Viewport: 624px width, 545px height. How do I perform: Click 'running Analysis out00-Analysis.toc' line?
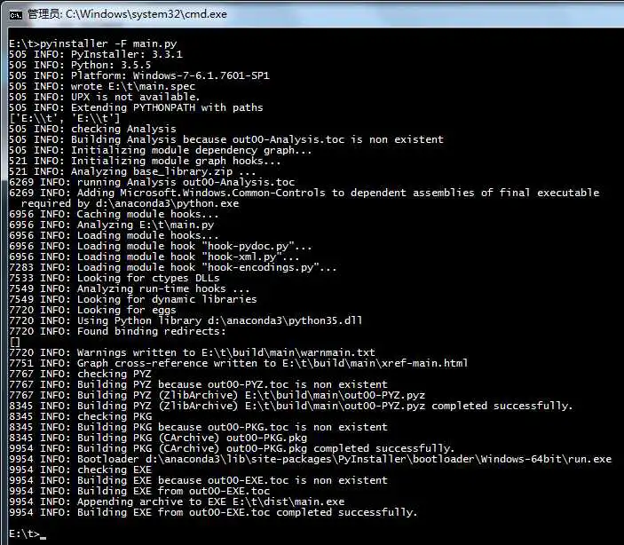tap(152, 182)
